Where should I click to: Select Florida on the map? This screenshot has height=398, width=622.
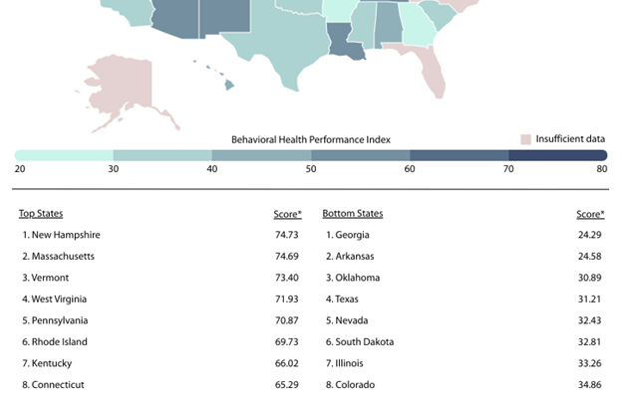426,68
